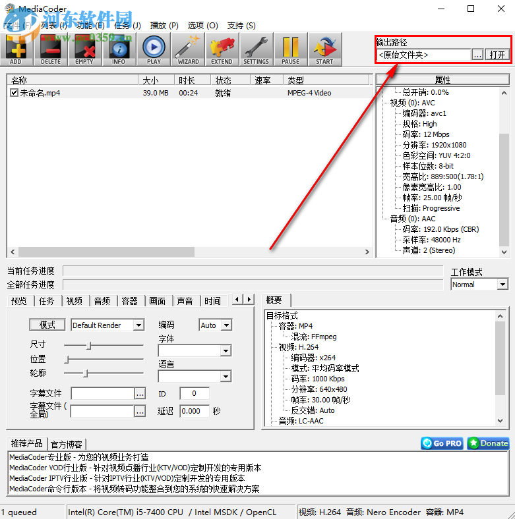This screenshot has height=519, width=515.
Task: Switch to the 音频 tab
Action: [102, 301]
